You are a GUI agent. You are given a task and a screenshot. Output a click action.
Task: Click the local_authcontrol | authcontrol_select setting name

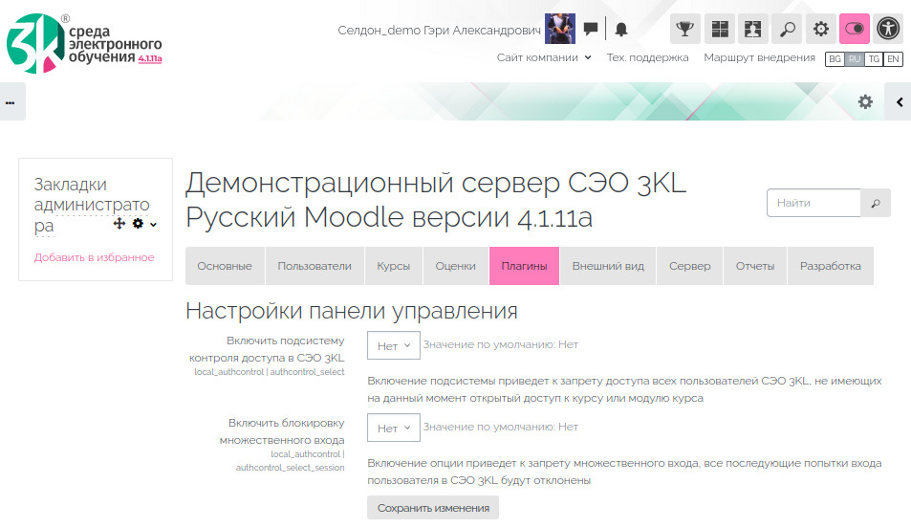(270, 371)
